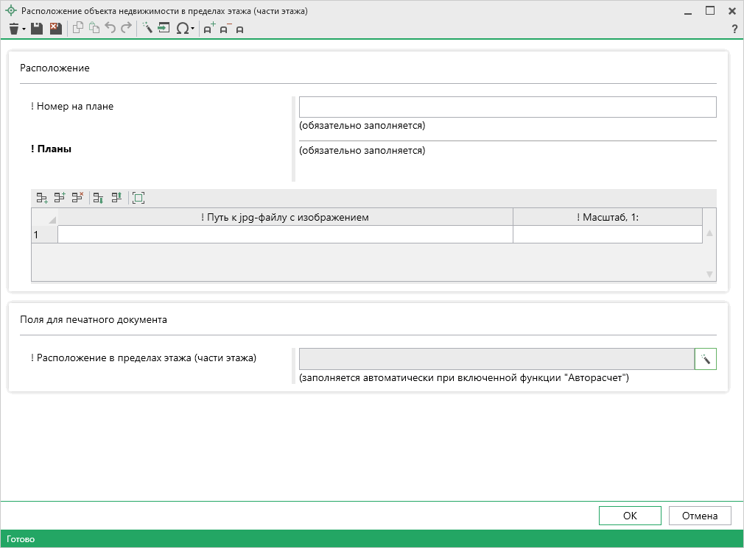Increase font size with A+ icon

click(x=209, y=29)
